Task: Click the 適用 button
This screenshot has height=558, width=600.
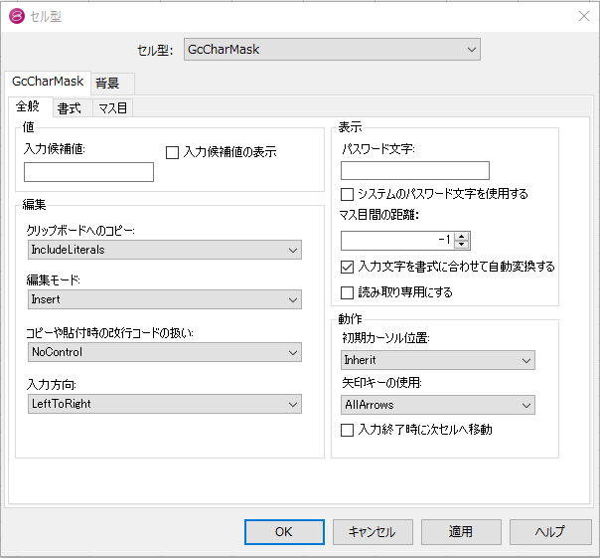Action: (x=461, y=532)
